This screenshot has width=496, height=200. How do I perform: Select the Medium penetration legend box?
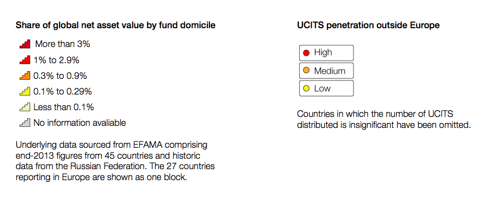click(326, 70)
